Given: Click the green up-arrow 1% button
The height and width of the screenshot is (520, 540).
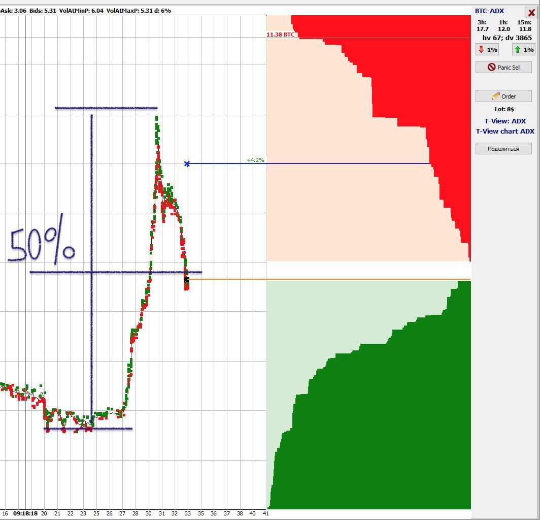Looking at the screenshot, I should pos(523,50).
